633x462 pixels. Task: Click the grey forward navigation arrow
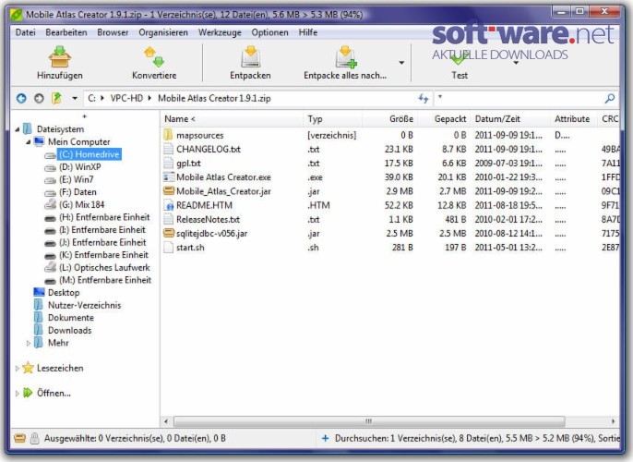39,98
